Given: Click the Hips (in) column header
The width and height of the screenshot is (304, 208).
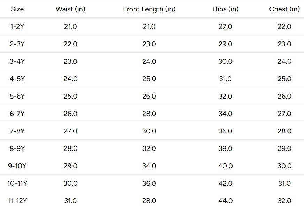Looking at the screenshot, I should 226,9.
